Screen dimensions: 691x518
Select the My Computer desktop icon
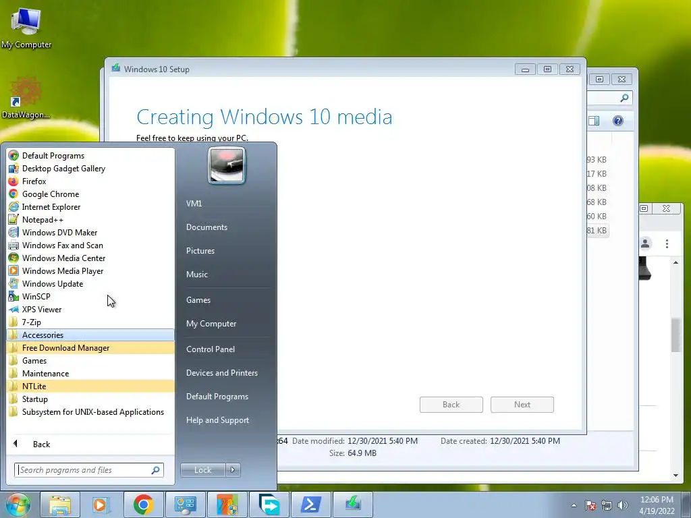pos(26,28)
